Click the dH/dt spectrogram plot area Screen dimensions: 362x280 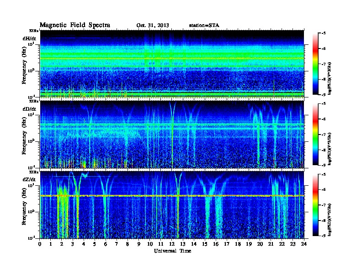[172, 64]
